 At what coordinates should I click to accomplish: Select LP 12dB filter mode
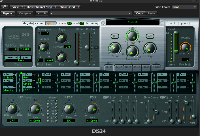click(137, 67)
